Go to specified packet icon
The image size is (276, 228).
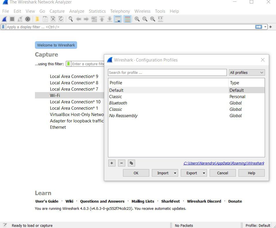pyautogui.click(x=94, y=19)
